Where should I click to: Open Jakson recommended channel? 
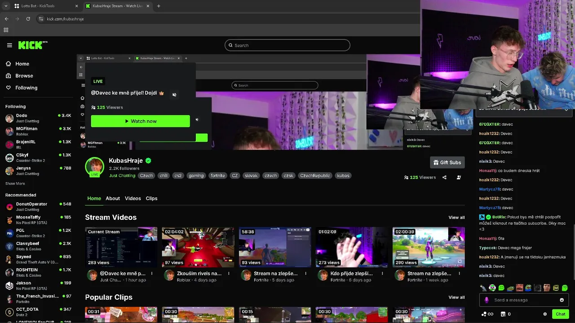point(38,285)
